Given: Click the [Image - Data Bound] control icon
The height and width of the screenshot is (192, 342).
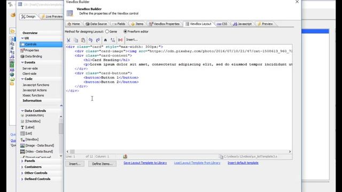Looking at the screenshot, I should 22,146.
